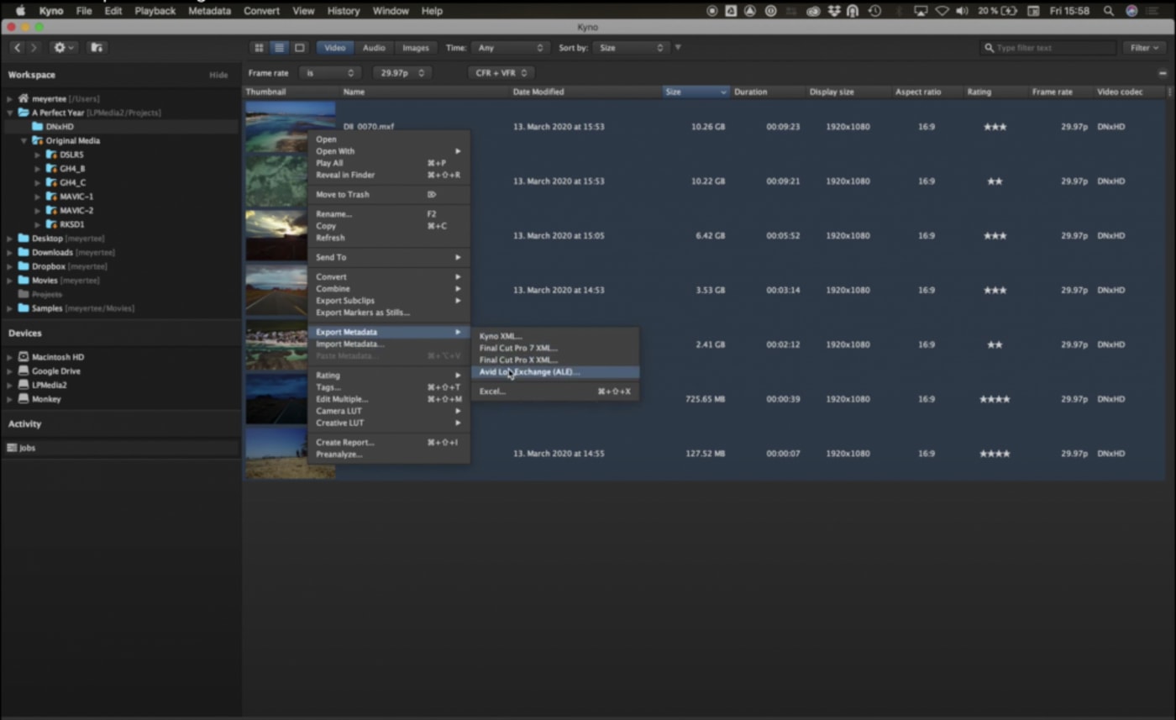The height and width of the screenshot is (720, 1176).
Task: Click the add folder to workspace icon
Action: (97, 48)
